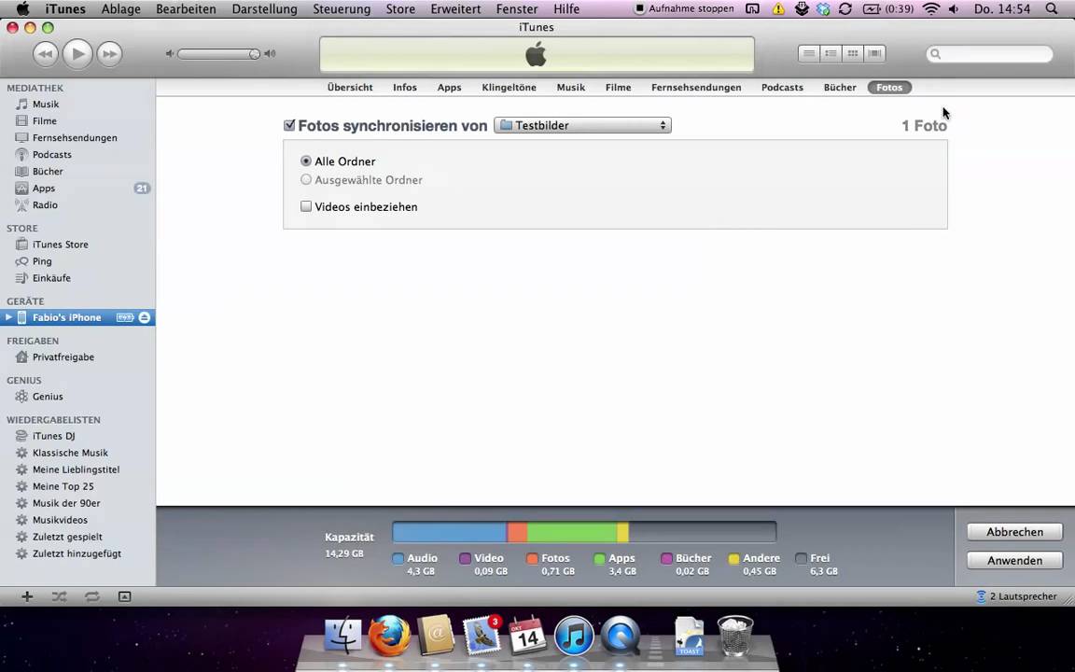1075x672 pixels.
Task: Focus the iTunes search field
Action: 989,53
